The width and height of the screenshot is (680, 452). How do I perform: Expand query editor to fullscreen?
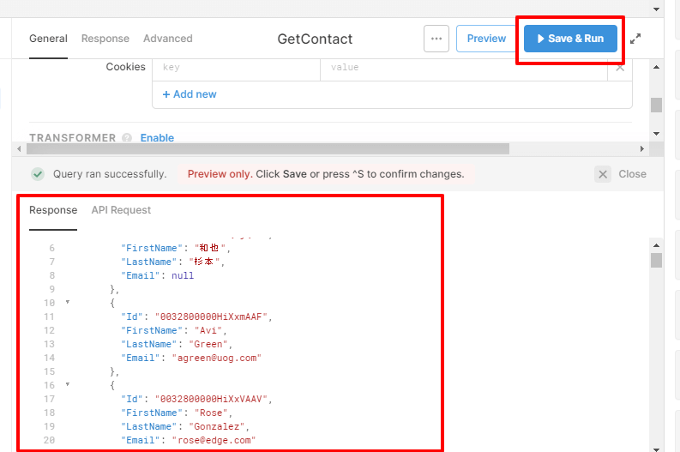pos(635,39)
